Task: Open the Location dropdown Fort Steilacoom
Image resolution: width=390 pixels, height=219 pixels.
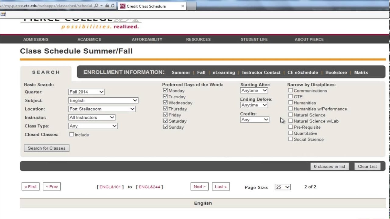Action: pos(102,109)
